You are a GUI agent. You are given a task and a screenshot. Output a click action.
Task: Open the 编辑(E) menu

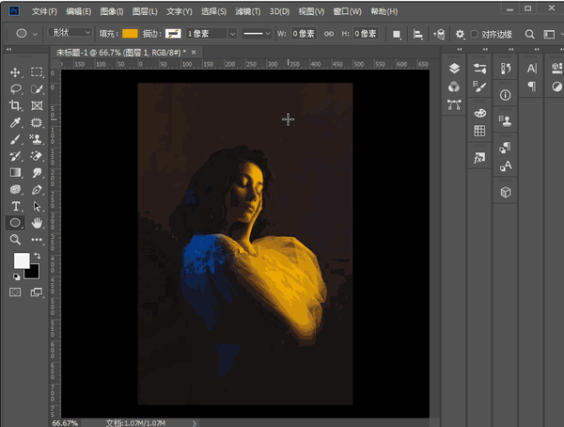coord(78,11)
